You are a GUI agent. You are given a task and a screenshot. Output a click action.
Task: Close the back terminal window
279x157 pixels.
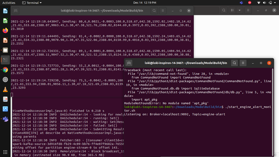click(189, 11)
